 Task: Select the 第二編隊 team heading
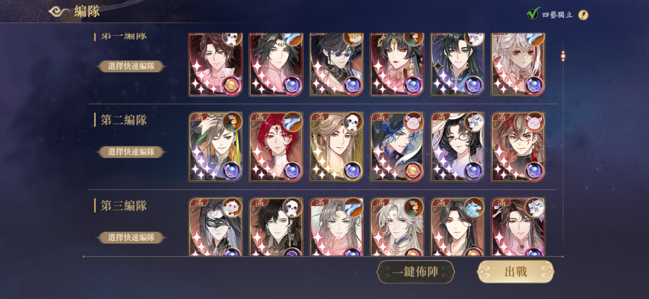(x=124, y=120)
